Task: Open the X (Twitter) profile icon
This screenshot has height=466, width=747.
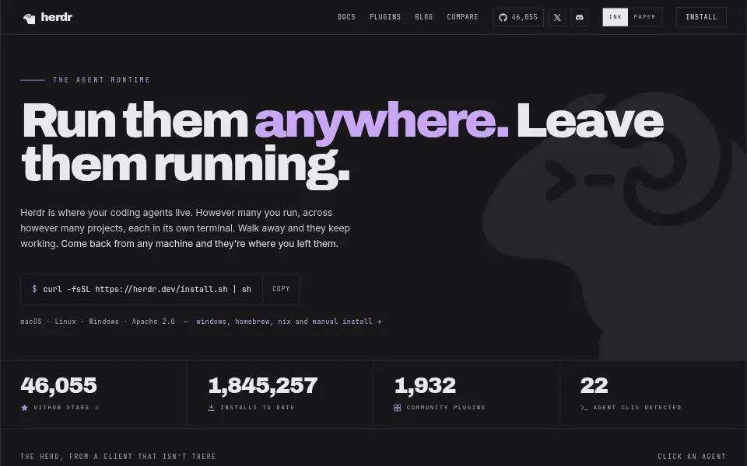Action: [557, 18]
